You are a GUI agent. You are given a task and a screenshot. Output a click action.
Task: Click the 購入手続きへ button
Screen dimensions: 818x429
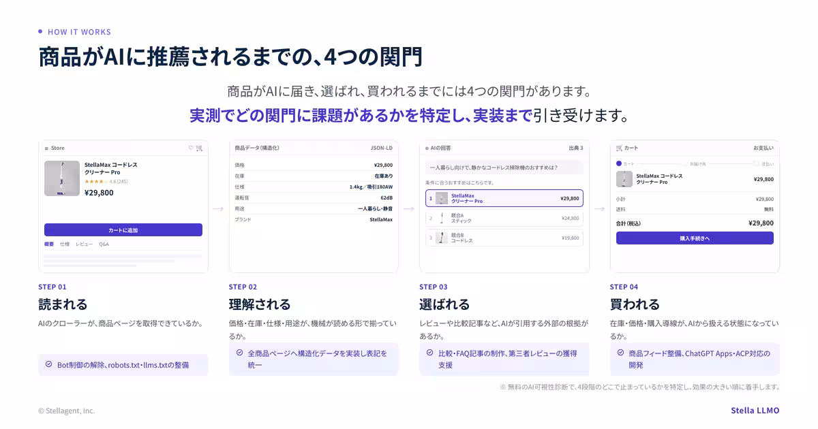[x=695, y=238]
